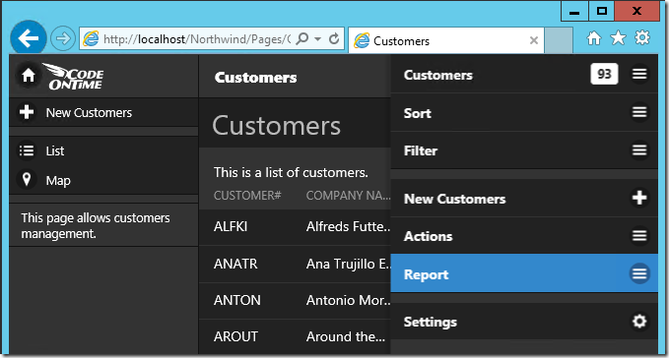Expand the Actions submenu

[x=524, y=236]
